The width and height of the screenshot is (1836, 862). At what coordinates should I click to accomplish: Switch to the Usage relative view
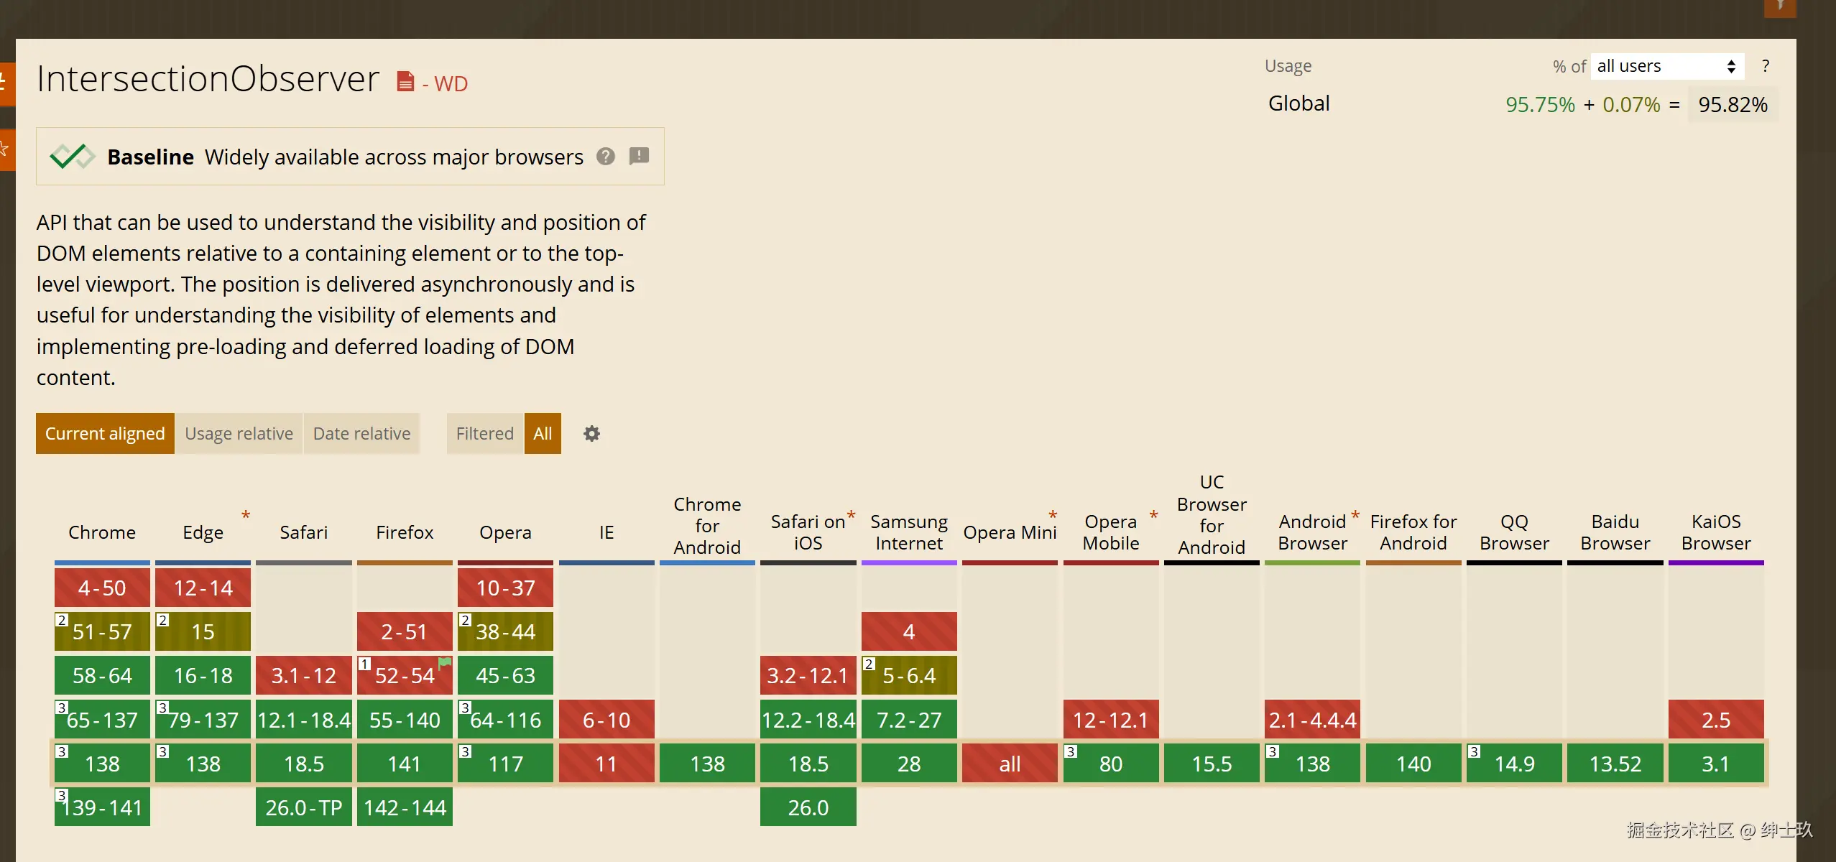[239, 434]
